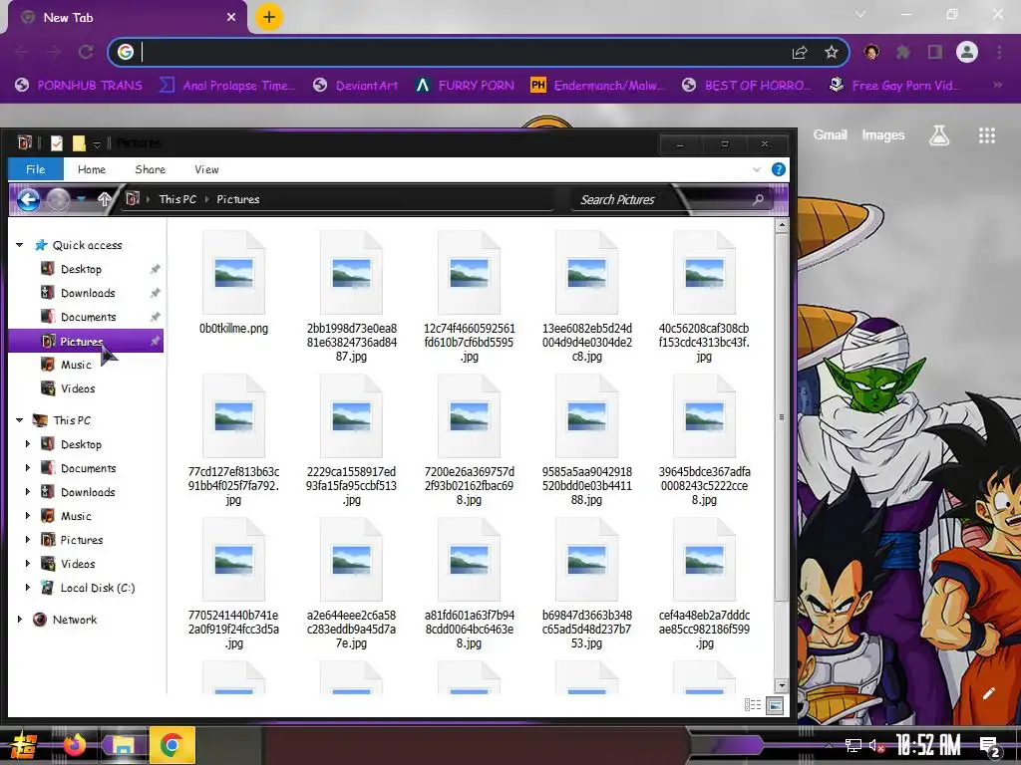Screen dimensions: 1021x765
Task: Select file 0b0tkillme.png
Action: point(233,283)
